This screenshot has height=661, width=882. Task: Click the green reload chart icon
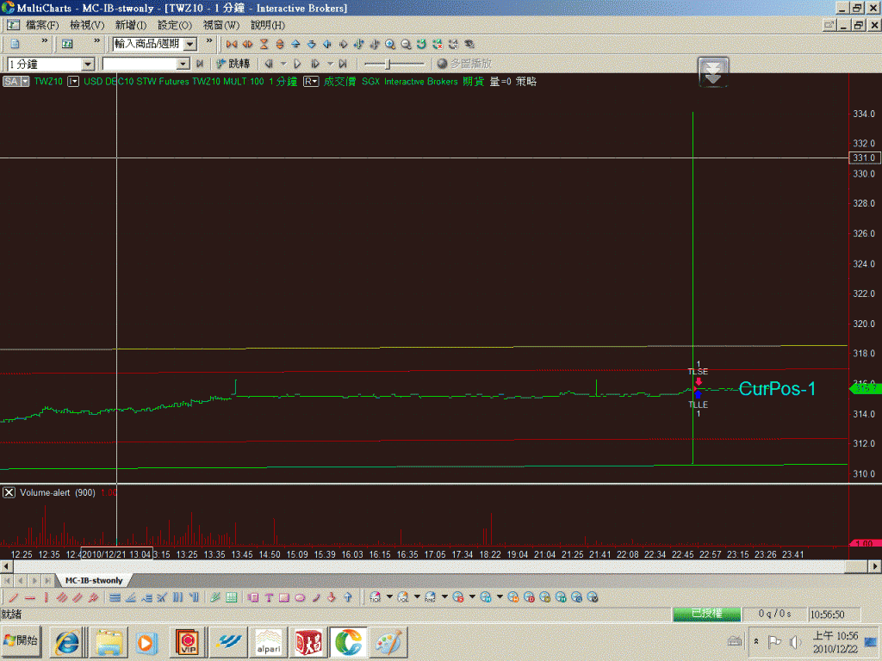[x=421, y=44]
